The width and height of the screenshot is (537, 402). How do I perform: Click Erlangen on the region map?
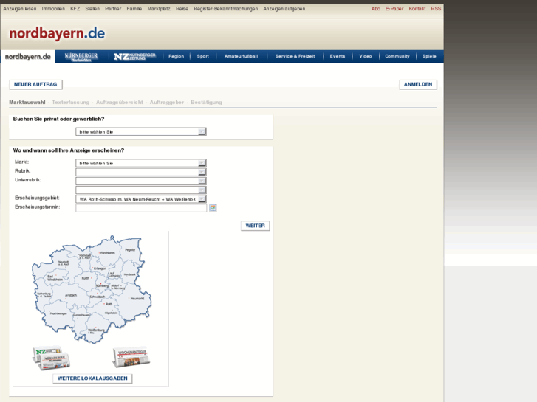[100, 268]
